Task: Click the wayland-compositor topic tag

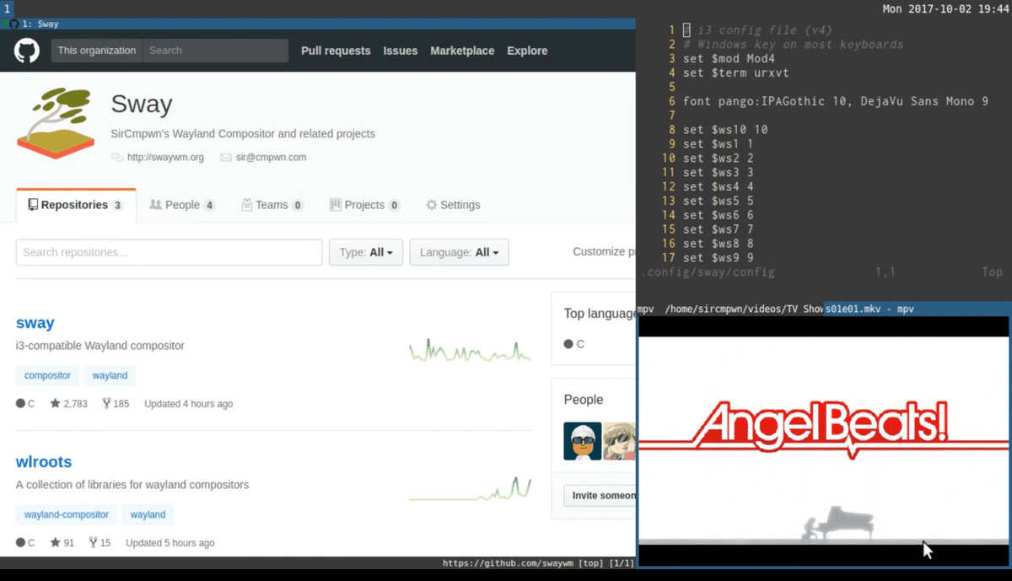Action: pyautogui.click(x=66, y=514)
